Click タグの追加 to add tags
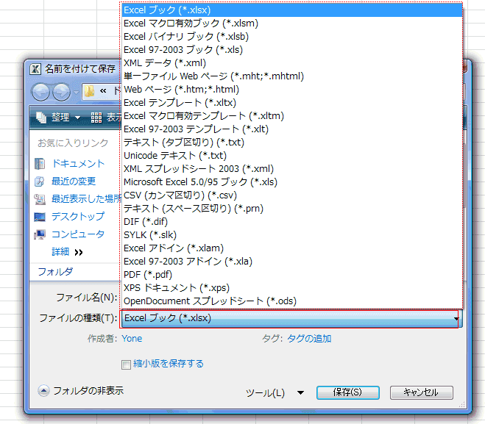 tap(309, 339)
